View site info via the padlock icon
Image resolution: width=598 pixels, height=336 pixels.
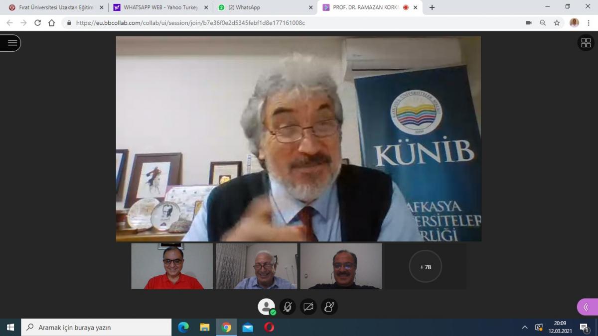[x=69, y=23]
